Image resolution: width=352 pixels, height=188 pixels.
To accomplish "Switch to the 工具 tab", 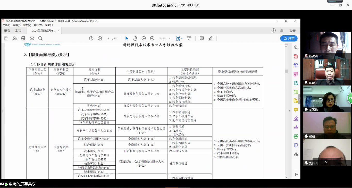I will tap(18, 31).
